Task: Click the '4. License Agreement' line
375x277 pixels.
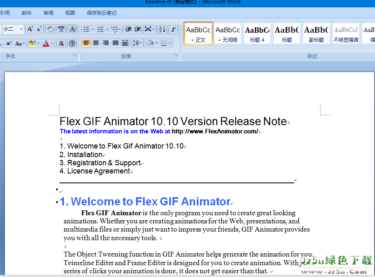Action: (x=95, y=171)
